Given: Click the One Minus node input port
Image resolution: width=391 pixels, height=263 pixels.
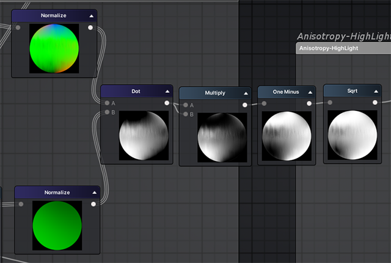Looking at the screenshot, I should point(264,104).
